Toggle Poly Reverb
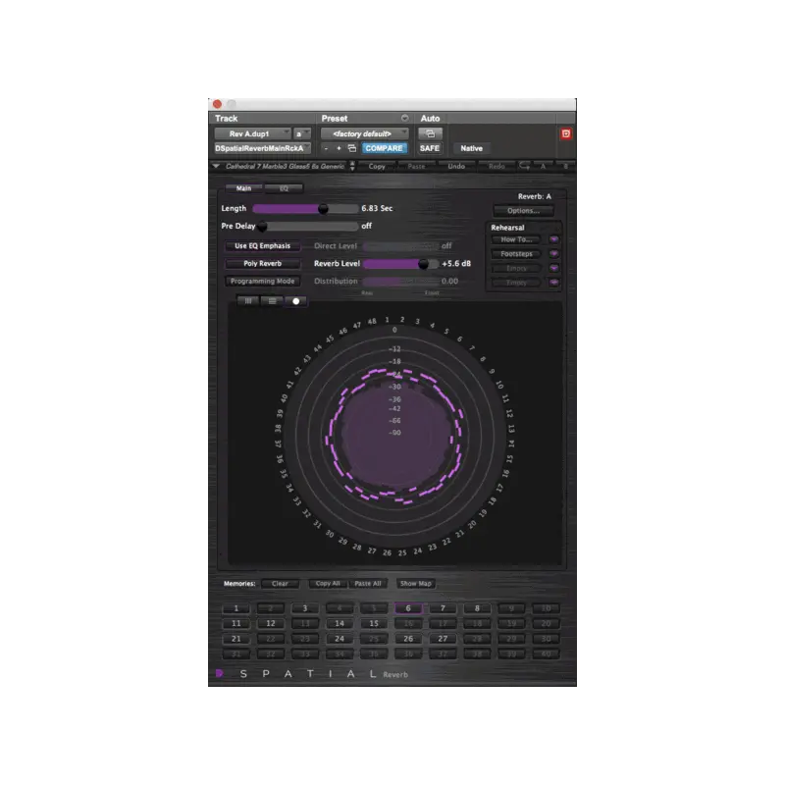Image resolution: width=785 pixels, height=785 pixels. [262, 263]
